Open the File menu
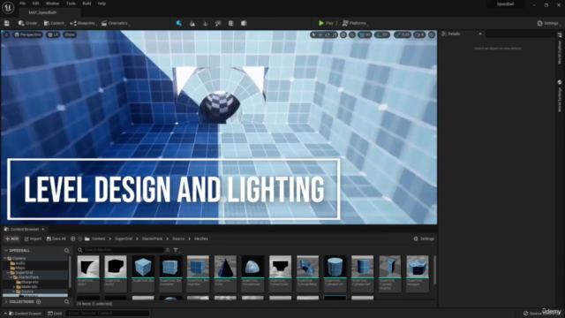Screen dimensions: 565x318 coord(22,4)
